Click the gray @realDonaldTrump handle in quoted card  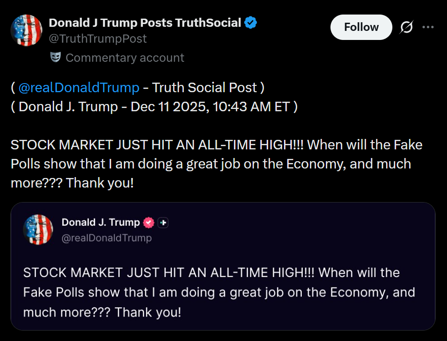[x=107, y=237]
